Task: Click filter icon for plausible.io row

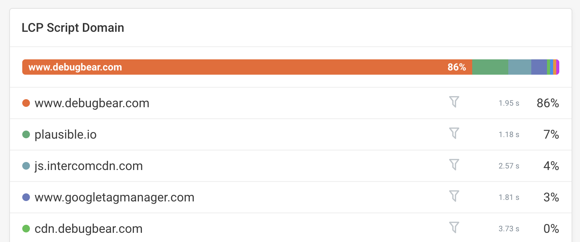Action: tap(454, 134)
